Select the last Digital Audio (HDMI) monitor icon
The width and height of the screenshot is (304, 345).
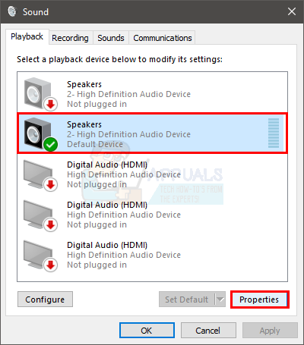(x=40, y=256)
